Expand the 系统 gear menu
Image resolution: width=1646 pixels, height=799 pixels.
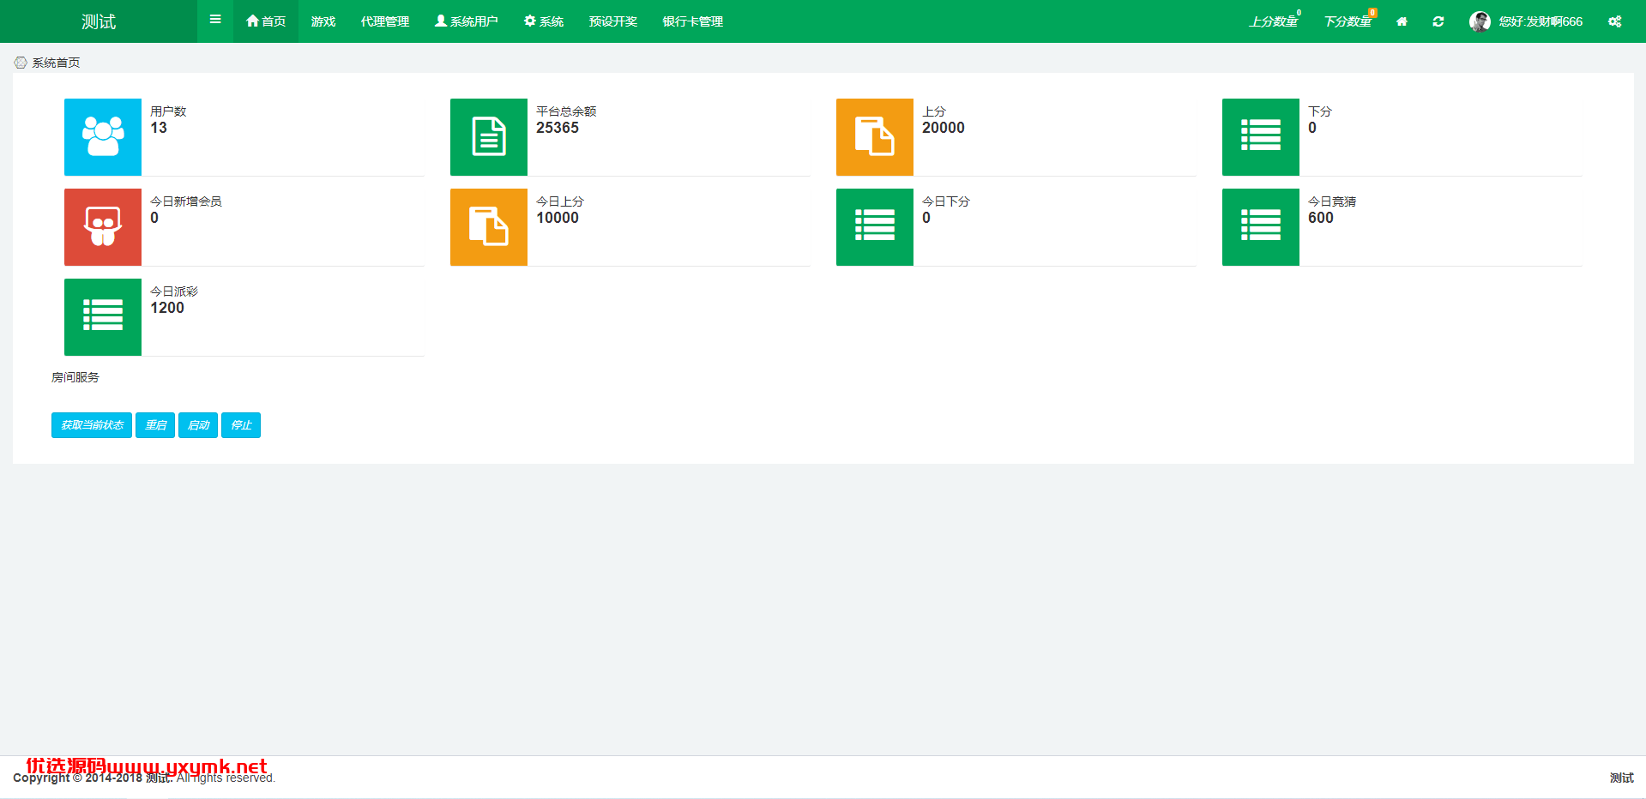pos(544,21)
